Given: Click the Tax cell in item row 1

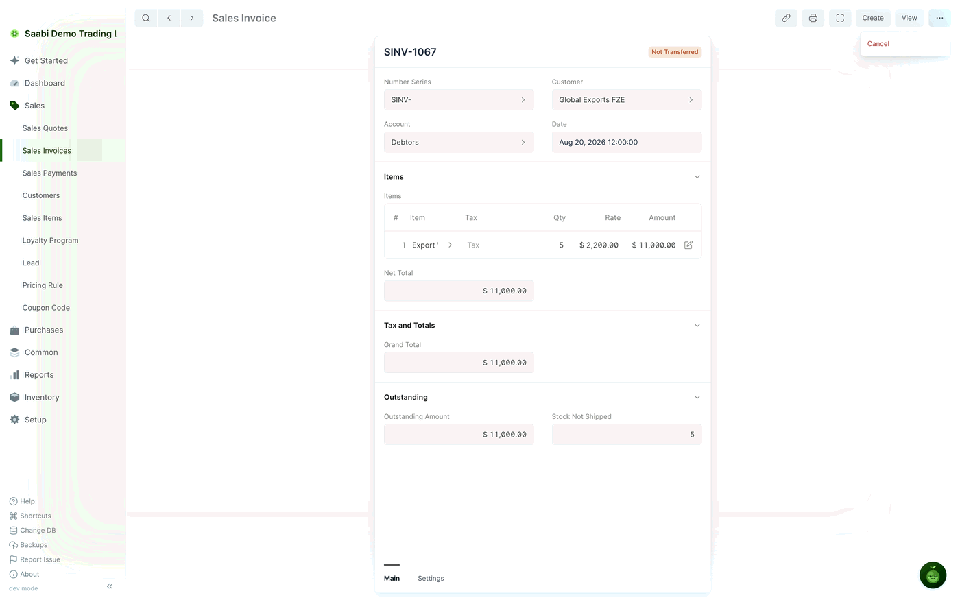Looking at the screenshot, I should 502,245.
